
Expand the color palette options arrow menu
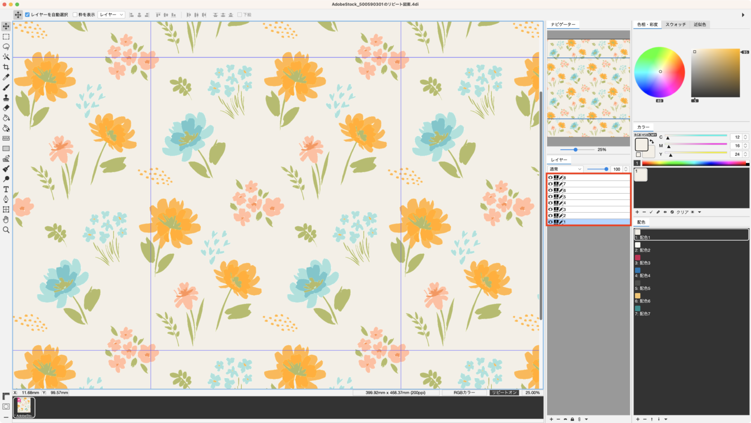click(699, 212)
